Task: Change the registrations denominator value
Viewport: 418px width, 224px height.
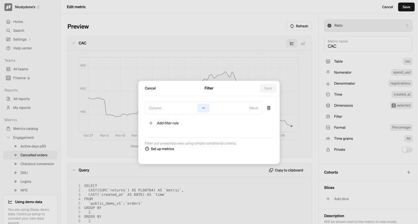Action: (x=400, y=83)
